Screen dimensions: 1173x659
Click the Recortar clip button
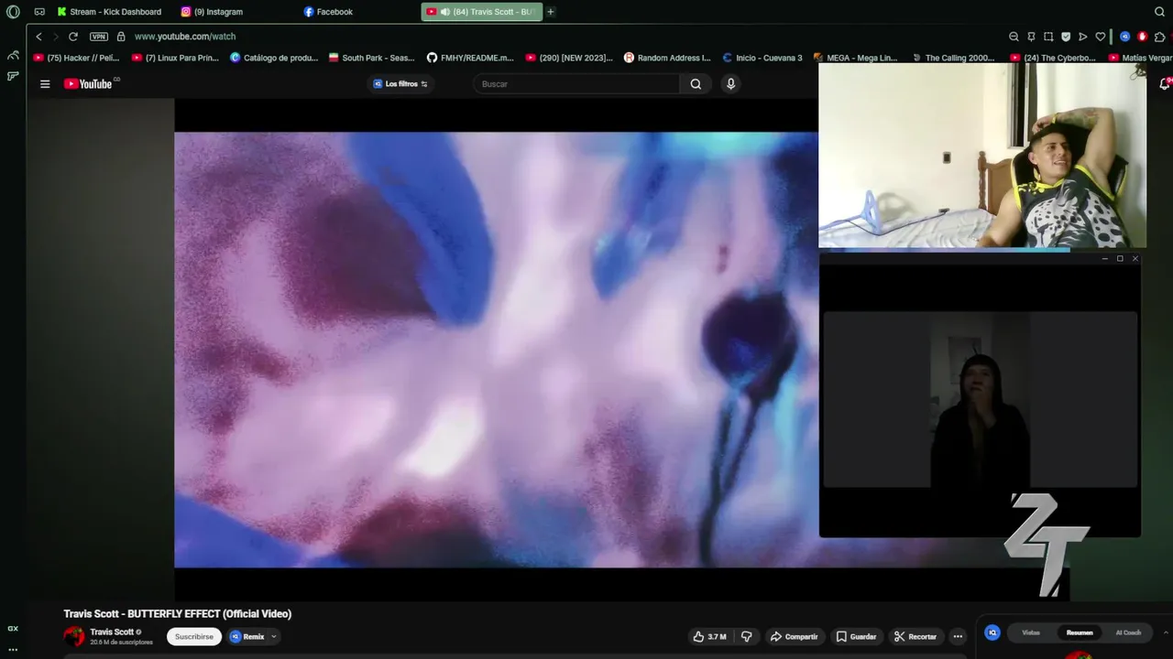(x=915, y=637)
